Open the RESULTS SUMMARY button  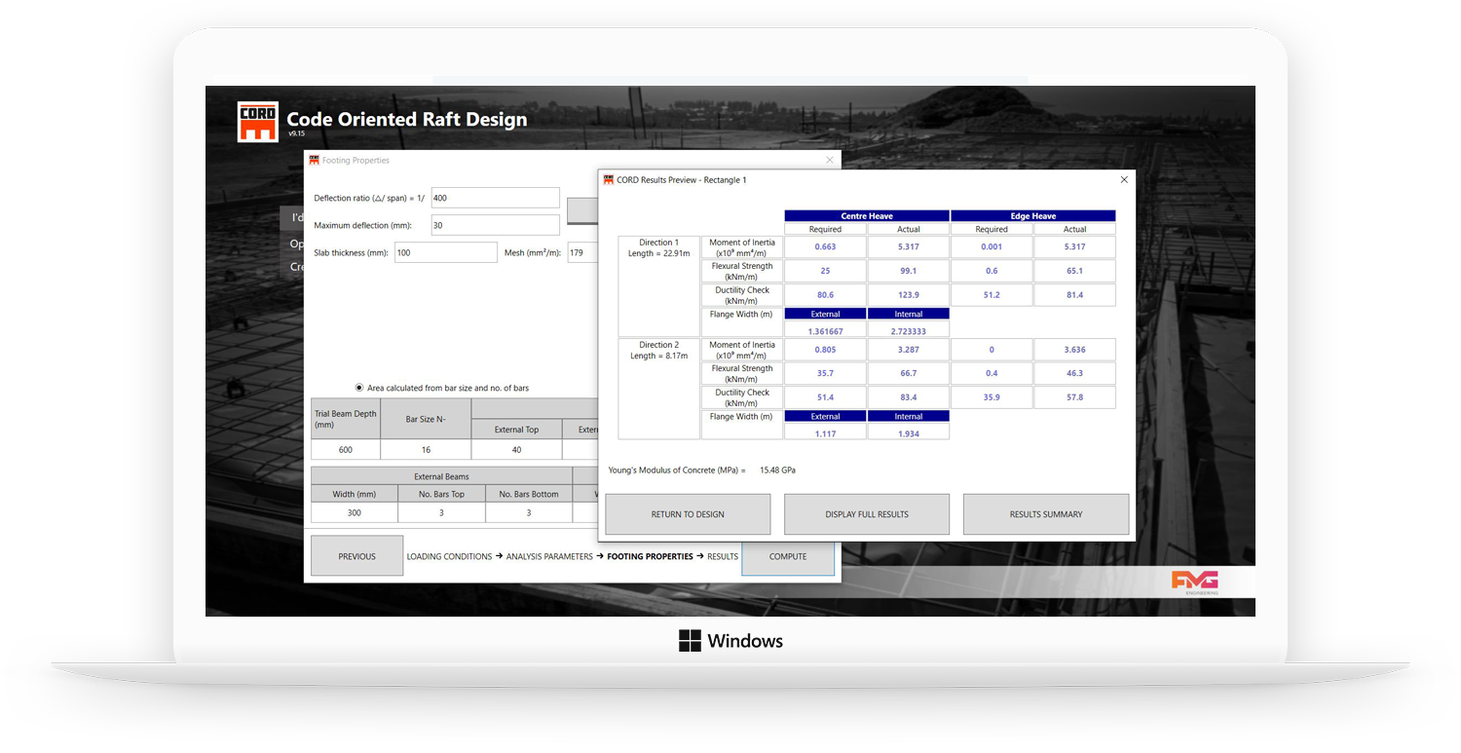pos(1046,514)
